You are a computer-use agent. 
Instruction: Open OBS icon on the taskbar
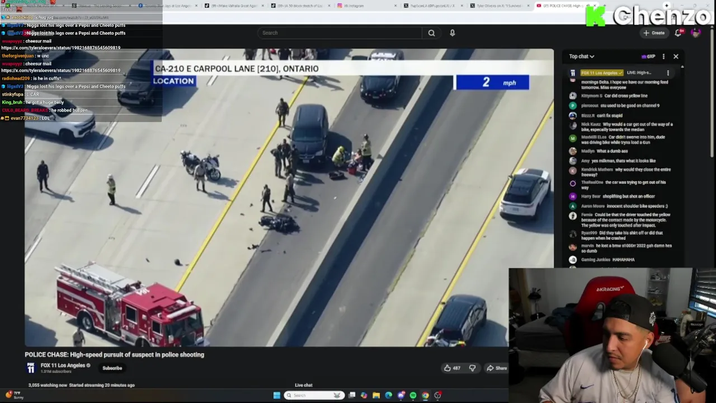(x=437, y=396)
